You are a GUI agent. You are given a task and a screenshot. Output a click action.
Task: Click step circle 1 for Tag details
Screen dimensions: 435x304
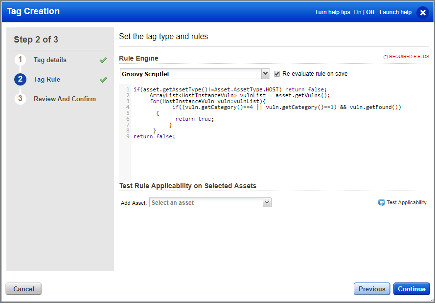pyautogui.click(x=20, y=60)
